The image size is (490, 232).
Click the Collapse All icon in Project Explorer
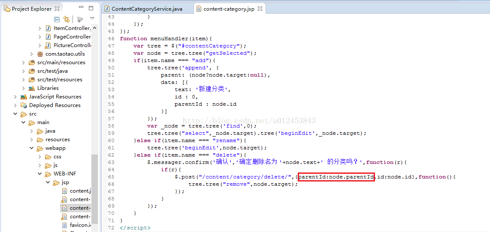pyautogui.click(x=57, y=19)
